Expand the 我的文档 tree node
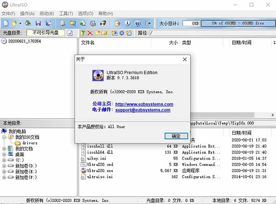 point(4,149)
